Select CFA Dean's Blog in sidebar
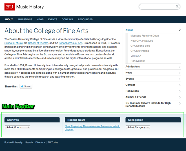This screenshot has width=186, height=151. pos(140,46)
